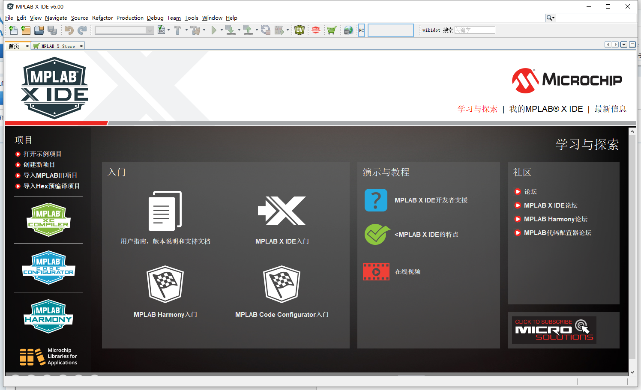Expand the Run Project dropdown arrow
Viewport: 641px width, 390px height.
(222, 30)
